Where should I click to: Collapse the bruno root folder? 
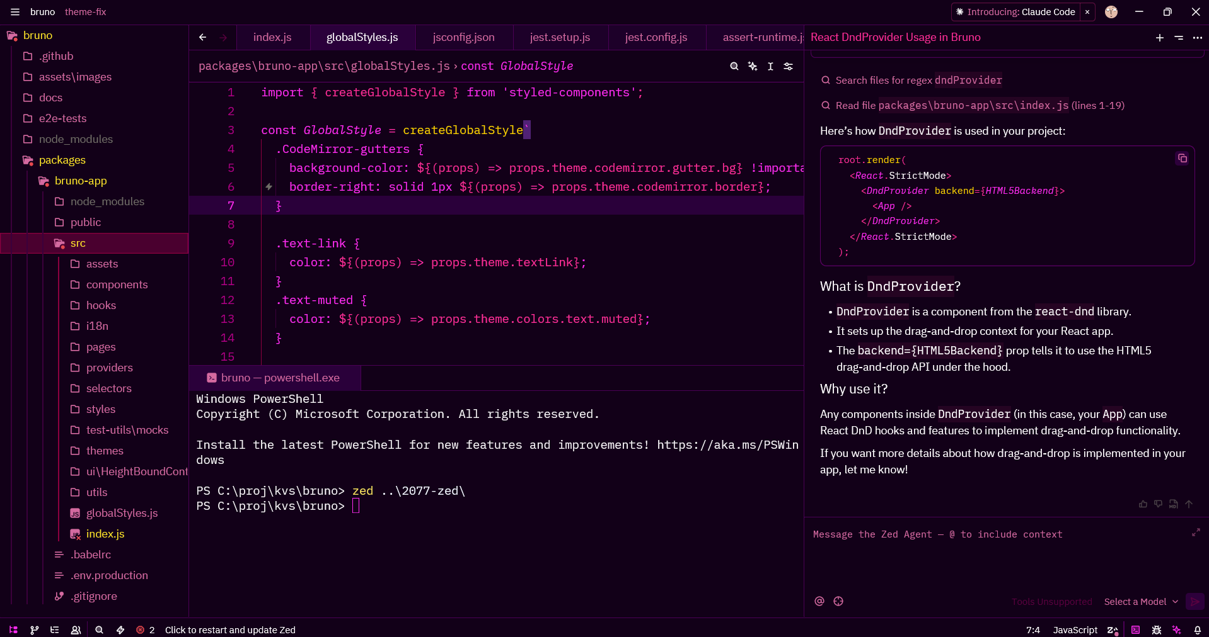point(95,35)
